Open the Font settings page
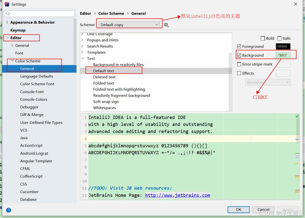The width and height of the screenshot is (305, 218). (19, 53)
